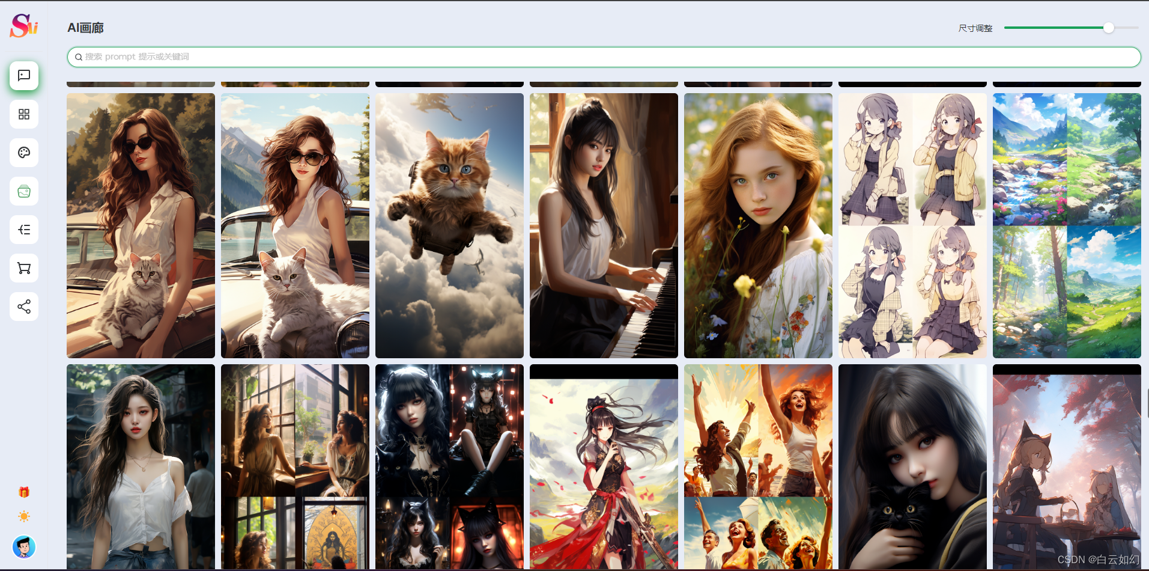This screenshot has width=1149, height=571.
Task: Click the page vertical scrollbar handle
Action: 1147,403
